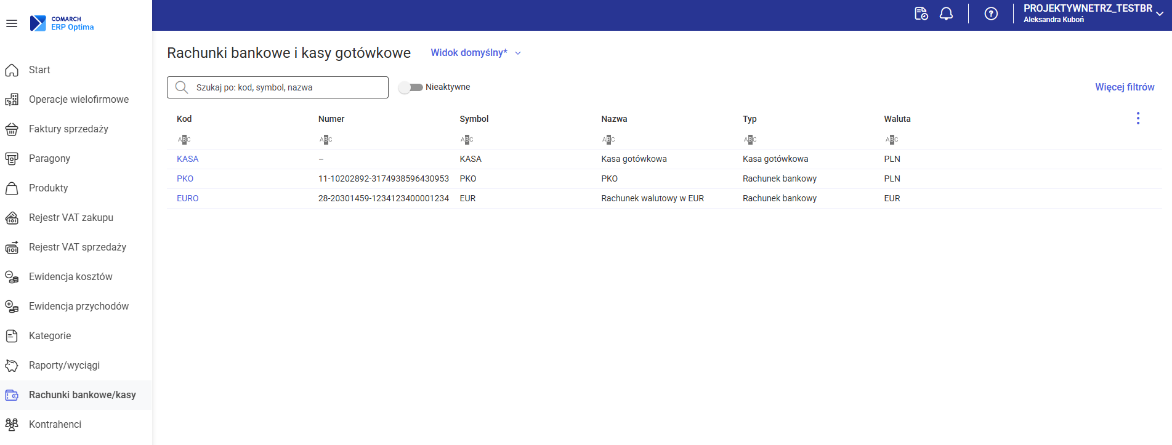Open notifications bell icon
The height and width of the screenshot is (445, 1172).
click(x=946, y=14)
